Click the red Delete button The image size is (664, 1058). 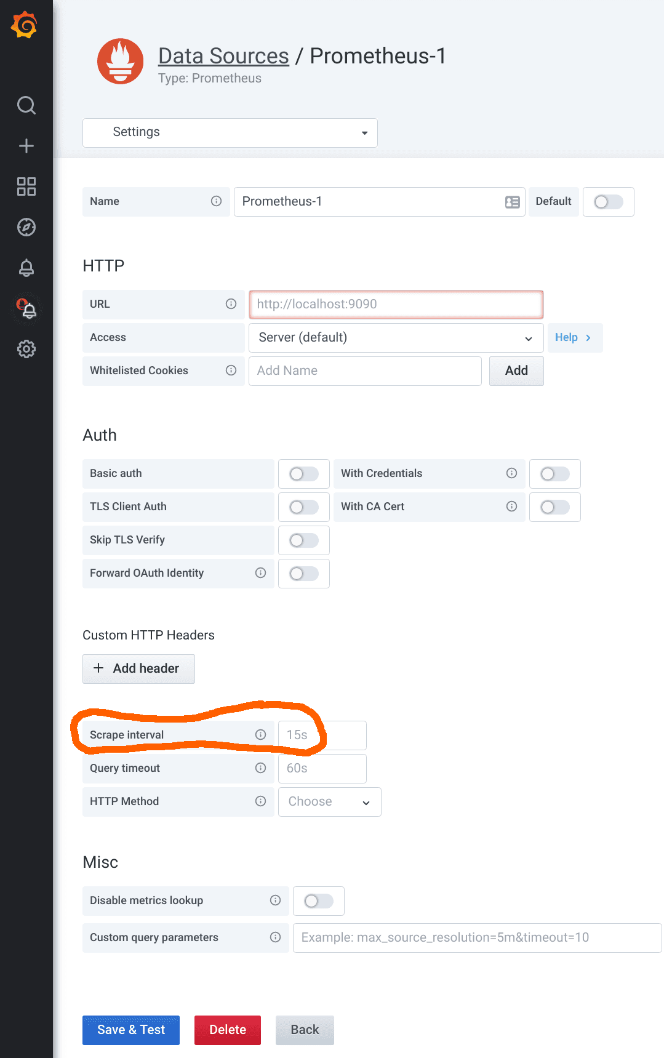click(227, 1030)
